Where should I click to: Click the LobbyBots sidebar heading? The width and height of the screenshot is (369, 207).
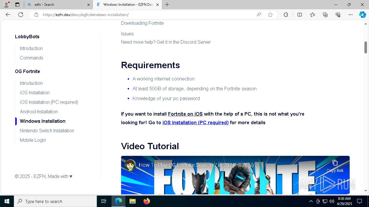[27, 37]
